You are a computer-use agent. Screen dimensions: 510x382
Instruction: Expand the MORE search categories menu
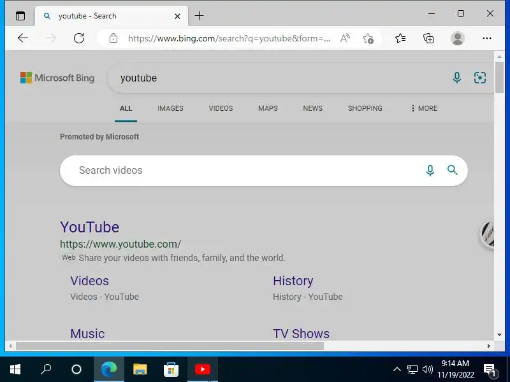(424, 108)
